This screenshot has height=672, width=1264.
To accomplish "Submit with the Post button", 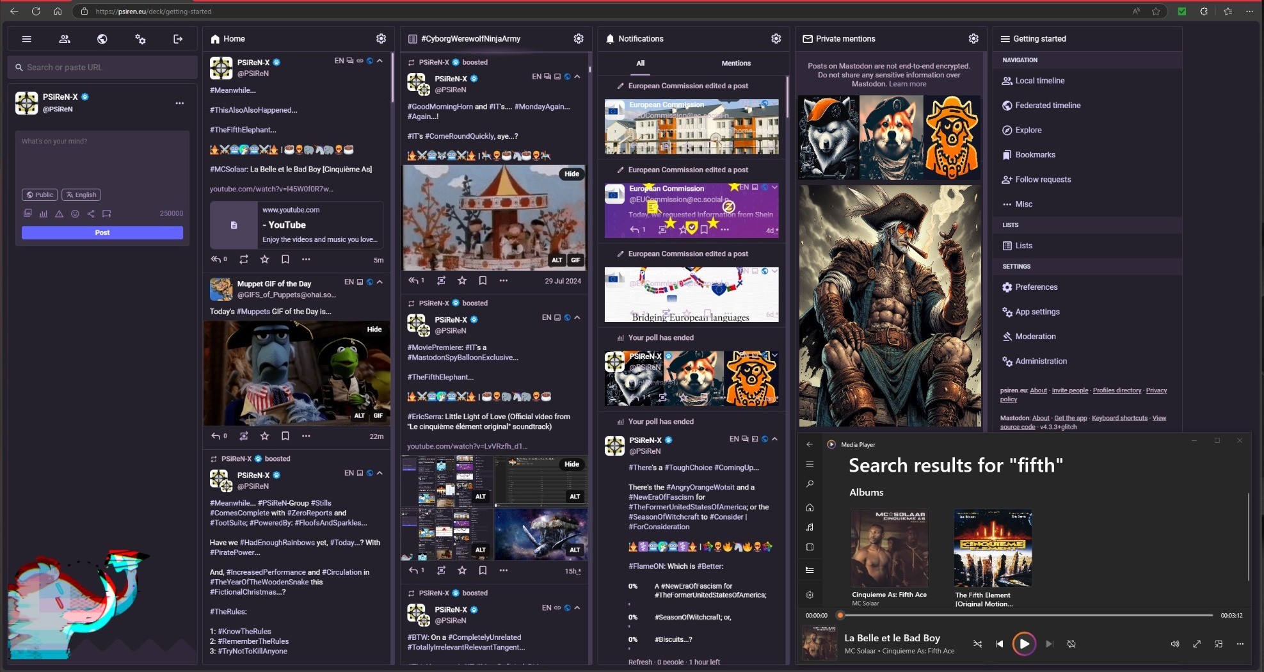I will [x=102, y=233].
